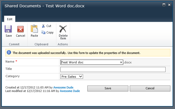Open Awesome Dude link on Last modified line

click(70, 91)
